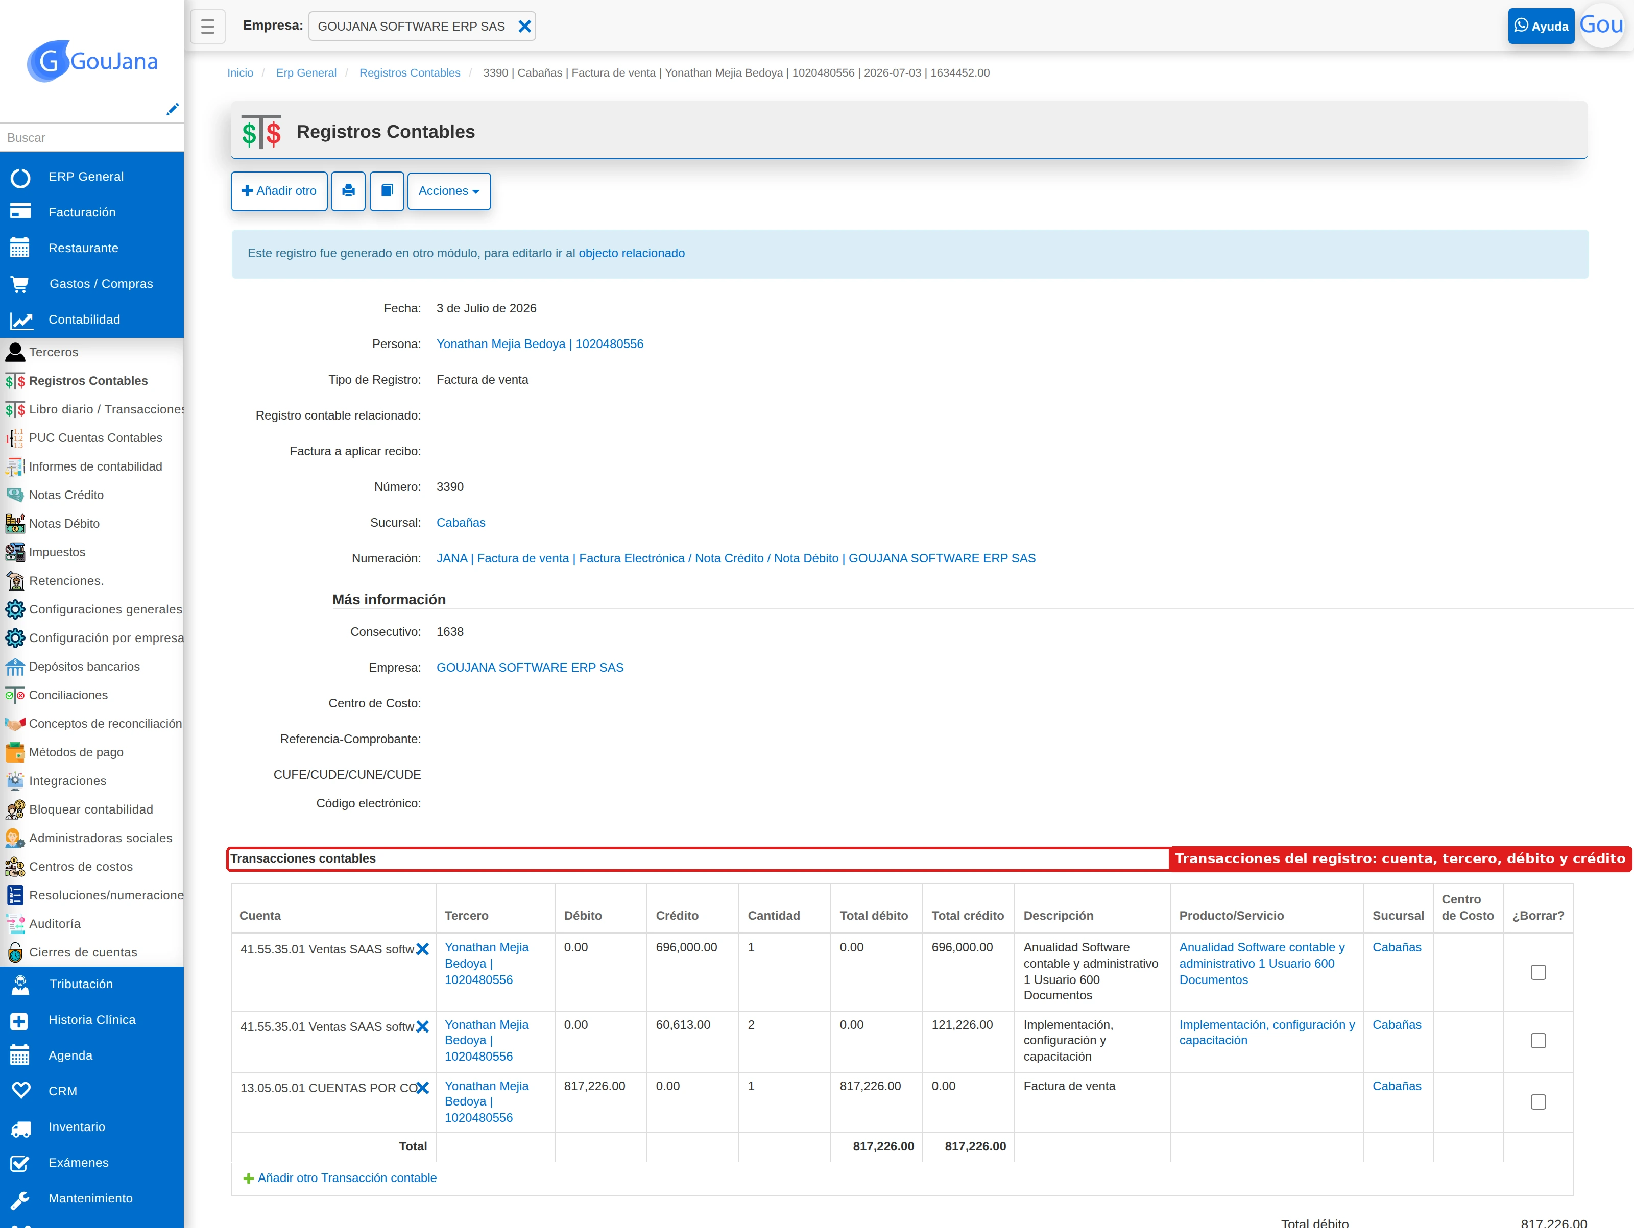The height and width of the screenshot is (1228, 1634).
Task: Click the Notas Débito icon
Action: [15, 524]
